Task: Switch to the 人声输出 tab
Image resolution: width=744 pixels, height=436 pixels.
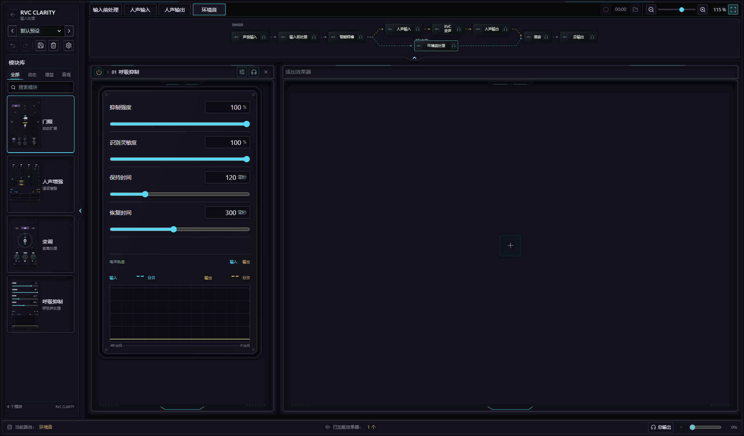Action: tap(175, 10)
